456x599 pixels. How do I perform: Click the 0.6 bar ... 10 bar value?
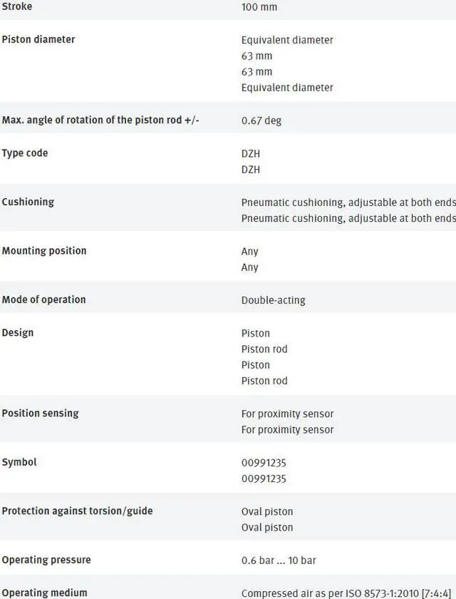[279, 560]
